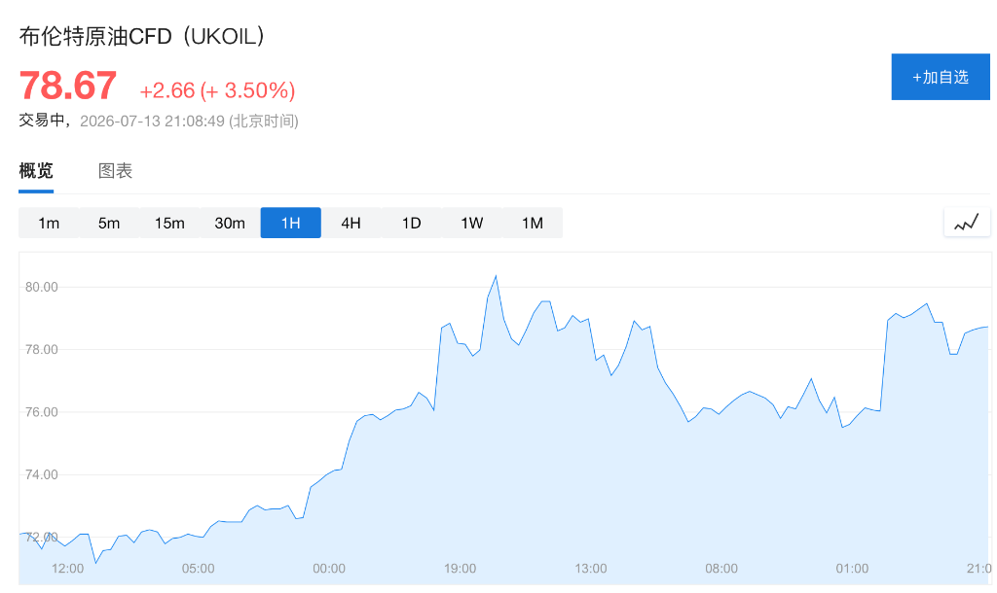Choose the 30m timeframe
997x593 pixels.
[x=230, y=223]
